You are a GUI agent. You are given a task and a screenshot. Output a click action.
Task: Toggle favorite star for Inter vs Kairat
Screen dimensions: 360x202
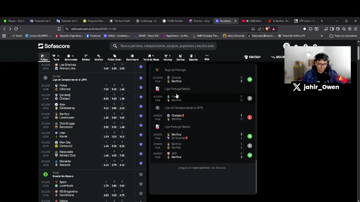(141, 135)
